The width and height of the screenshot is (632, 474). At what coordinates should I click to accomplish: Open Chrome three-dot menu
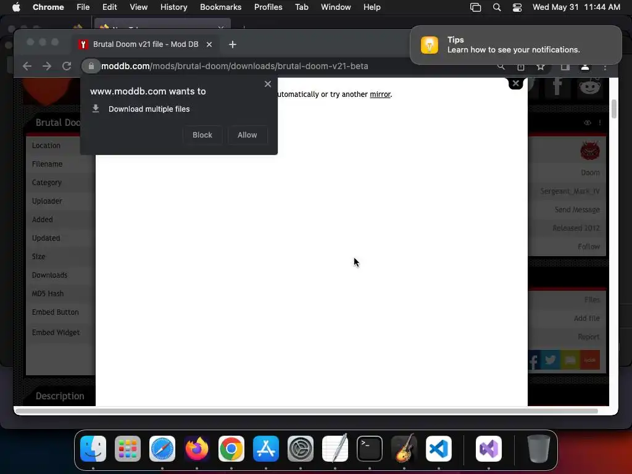tap(605, 67)
